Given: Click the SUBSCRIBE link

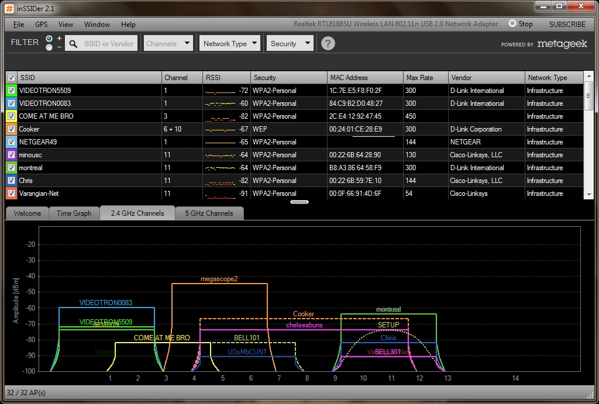Looking at the screenshot, I should click(x=567, y=24).
